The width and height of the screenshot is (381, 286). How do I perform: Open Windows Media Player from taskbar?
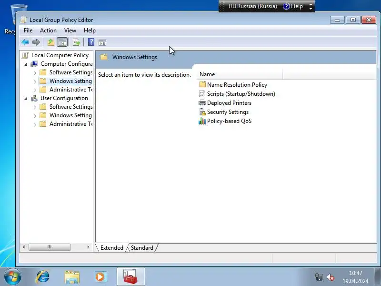click(x=100, y=277)
